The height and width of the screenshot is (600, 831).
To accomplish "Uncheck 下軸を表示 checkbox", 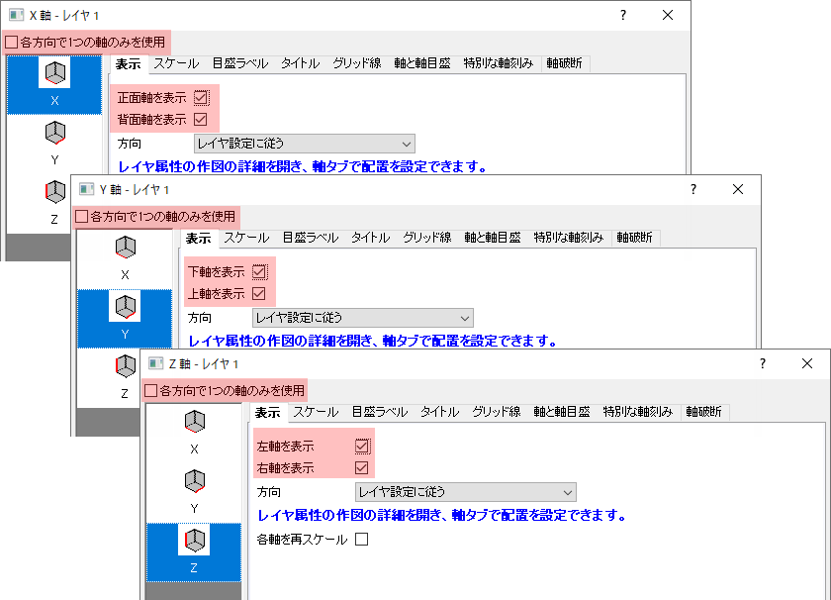I will pyautogui.click(x=259, y=271).
